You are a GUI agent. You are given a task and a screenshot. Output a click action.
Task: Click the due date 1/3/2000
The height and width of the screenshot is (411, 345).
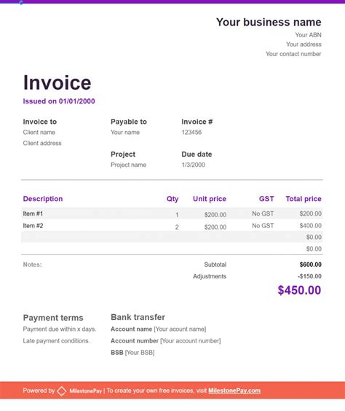(x=193, y=165)
